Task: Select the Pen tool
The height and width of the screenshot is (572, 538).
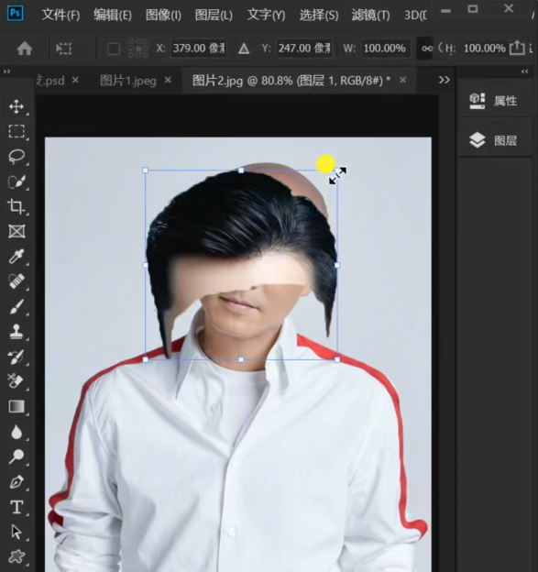Action: pos(16,482)
